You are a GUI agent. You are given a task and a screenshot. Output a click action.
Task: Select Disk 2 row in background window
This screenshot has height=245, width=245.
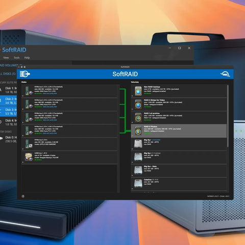coord(9,101)
